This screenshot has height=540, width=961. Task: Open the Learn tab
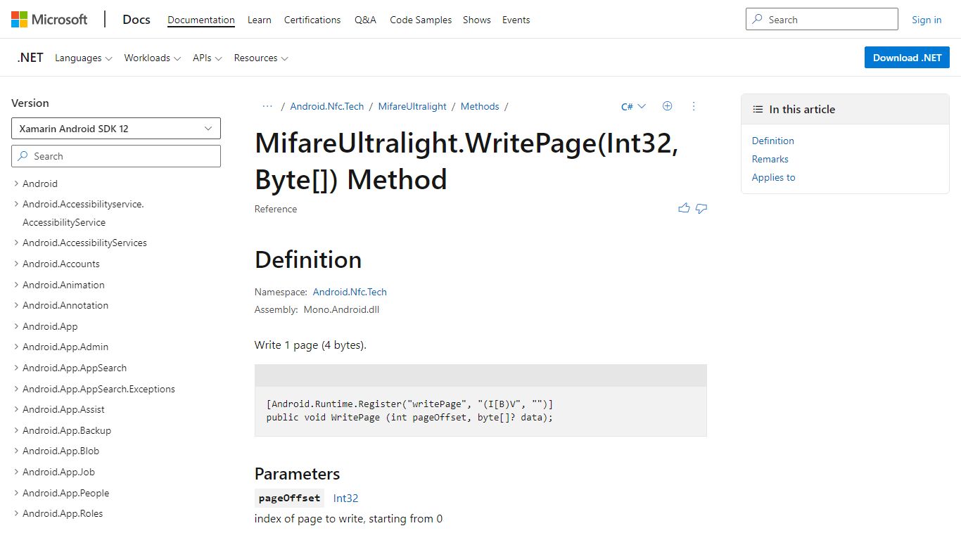click(x=260, y=20)
